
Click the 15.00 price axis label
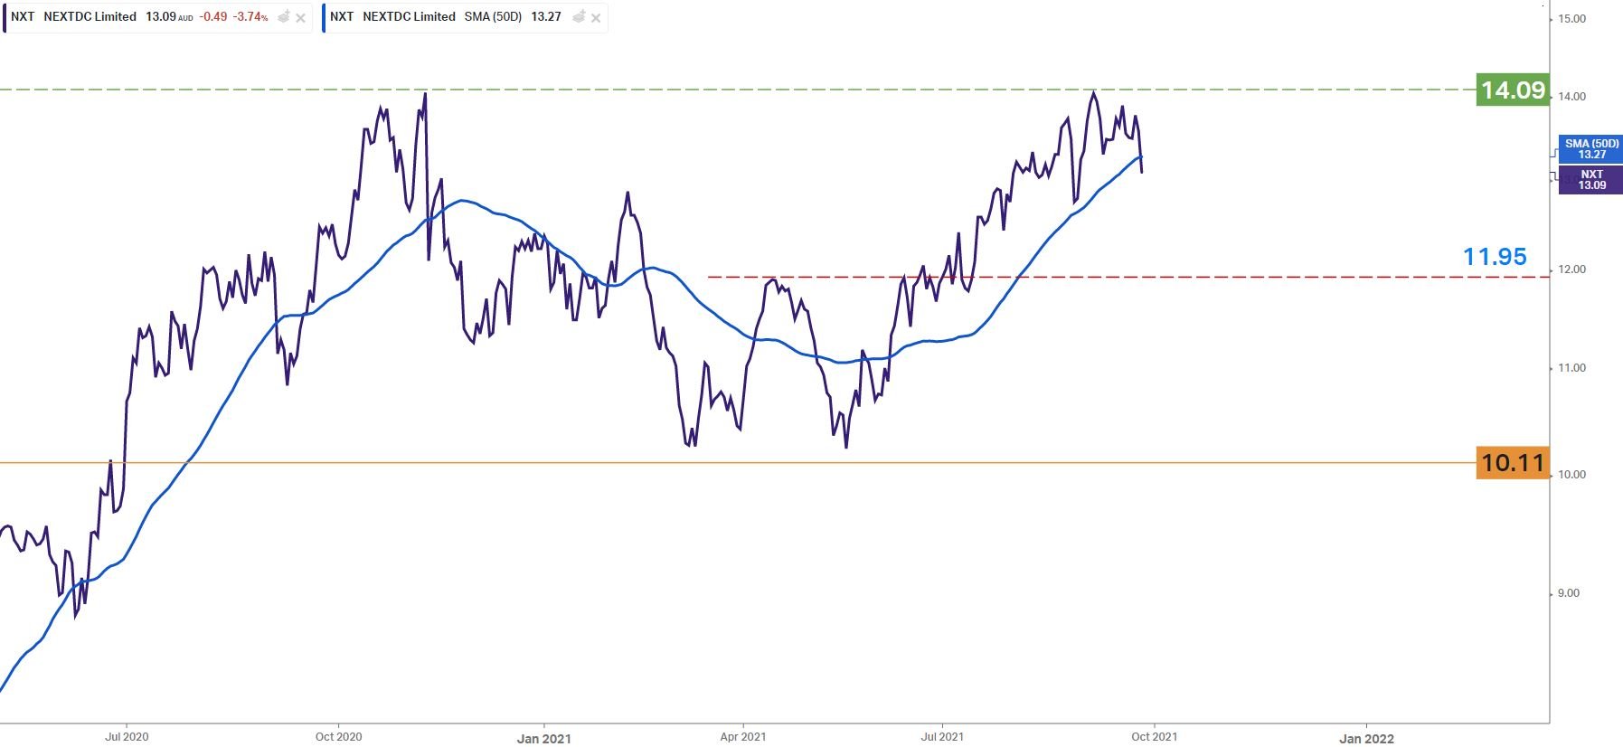[1571, 19]
